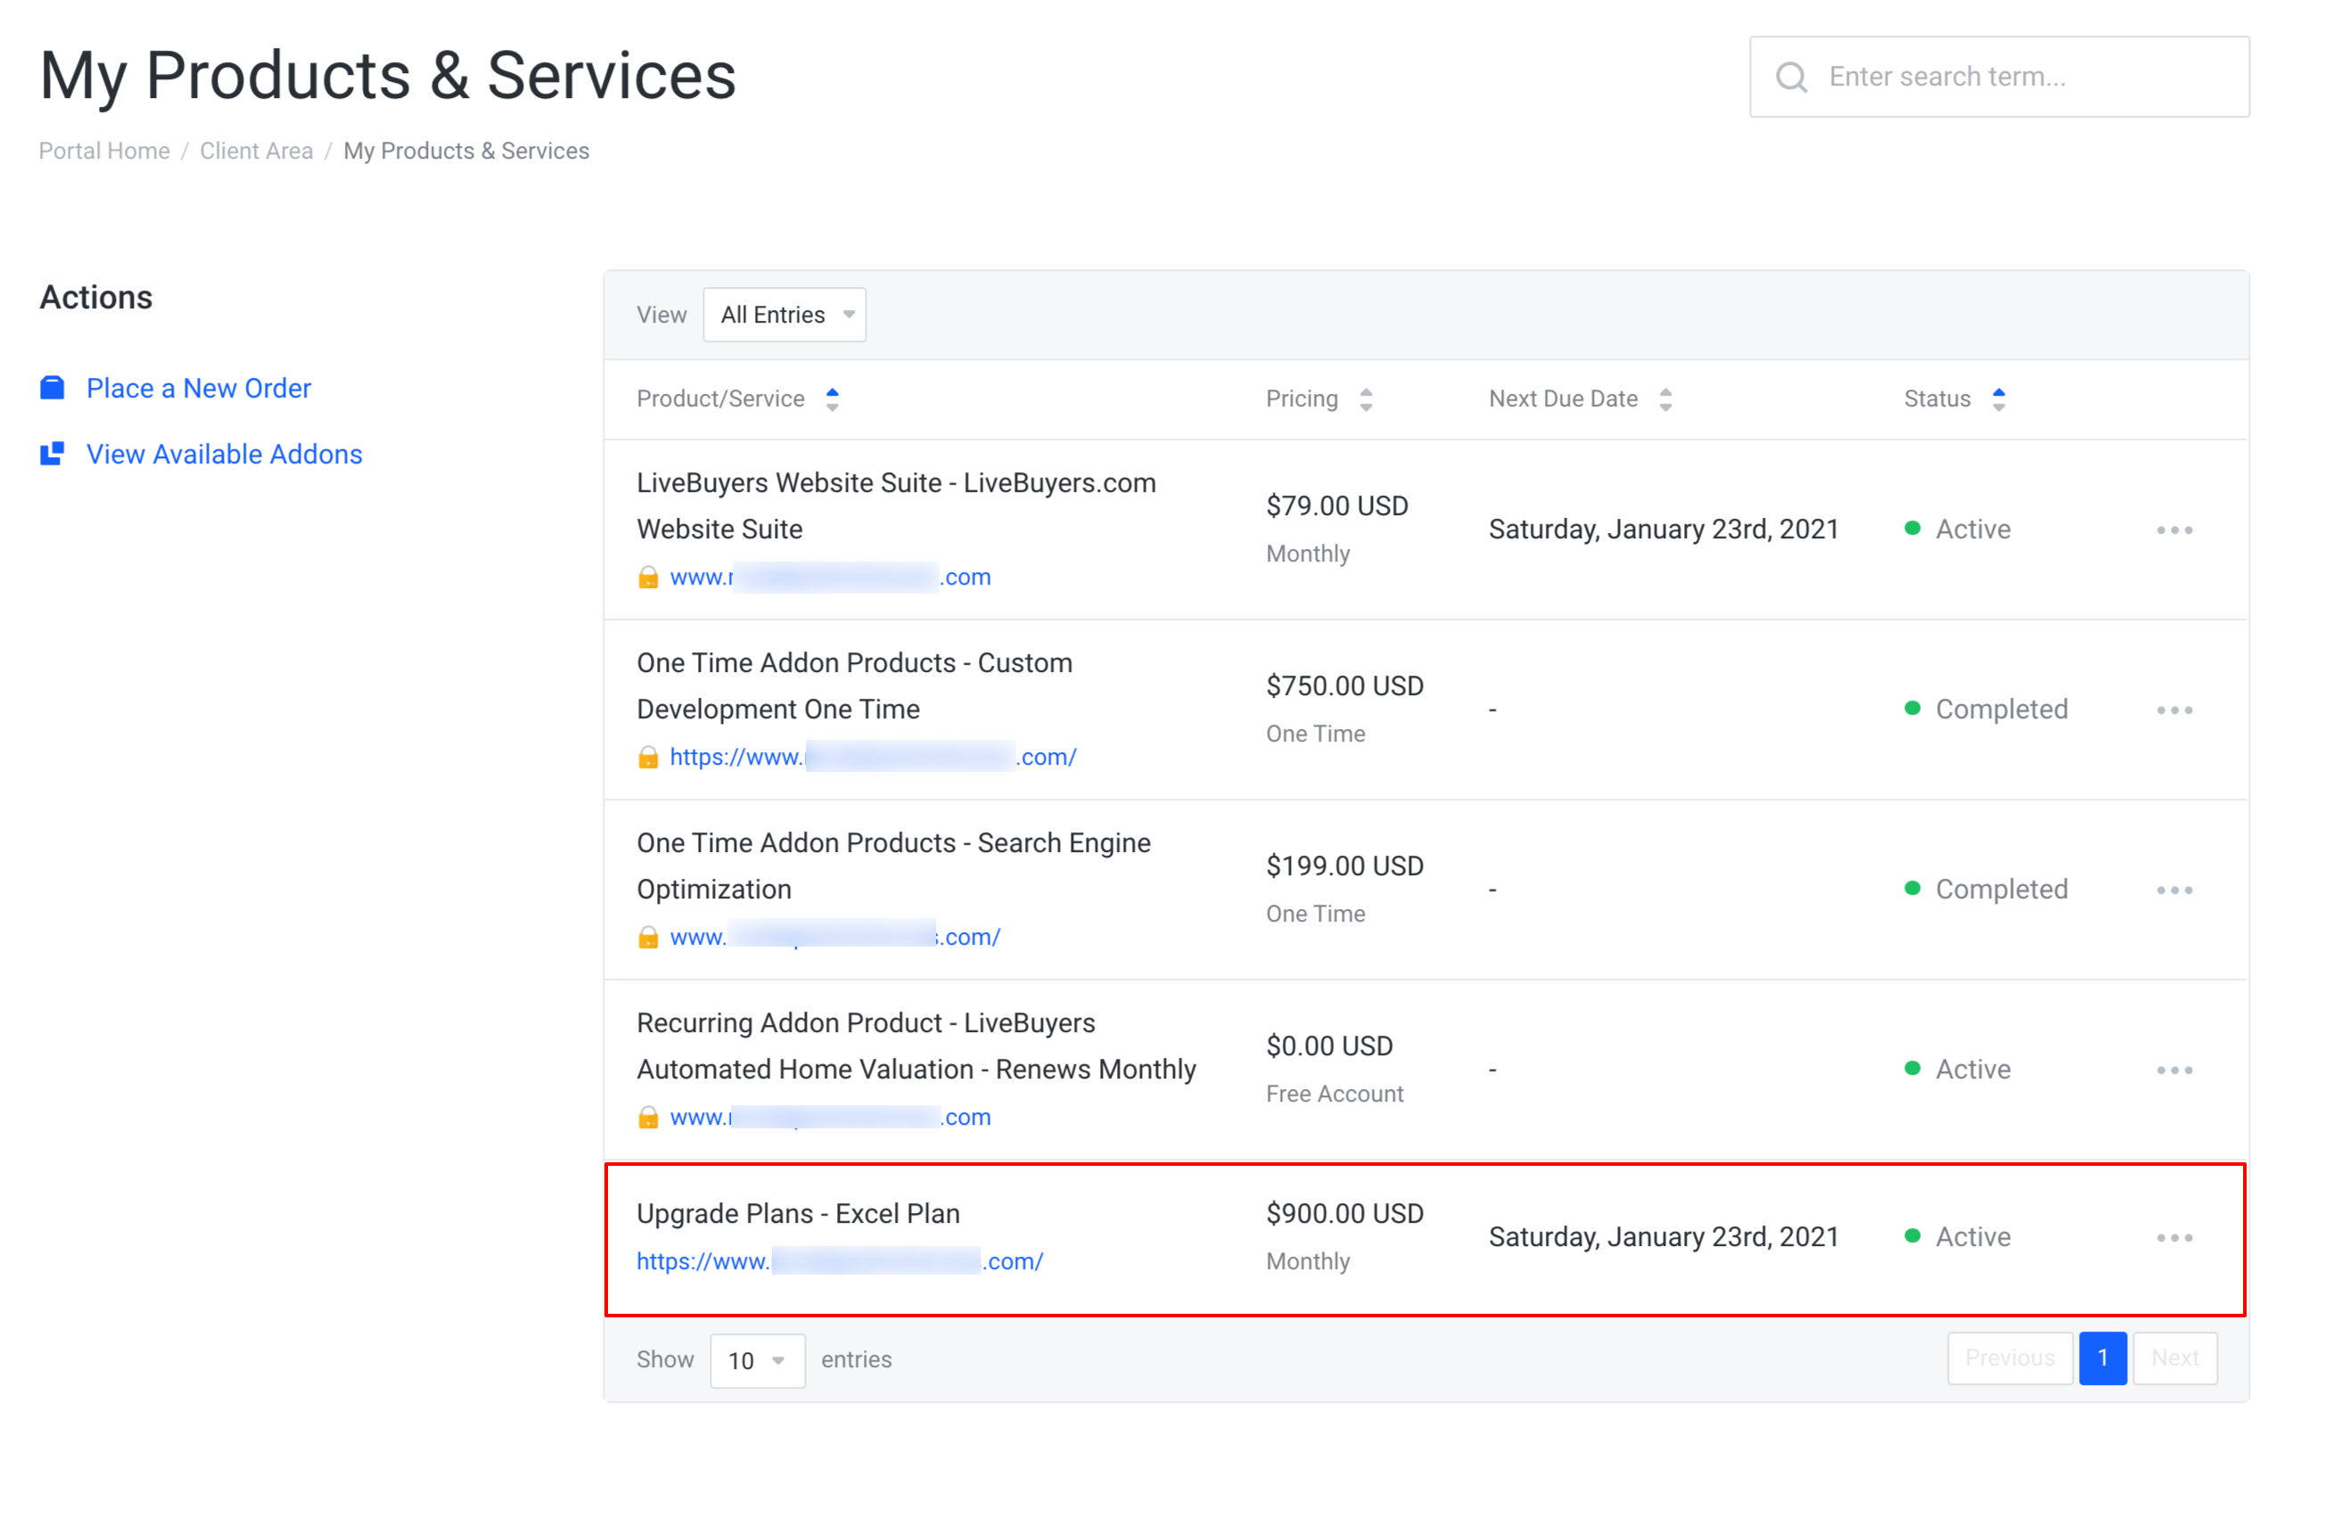
Task: Select page 1 in pagination
Action: tap(2102, 1358)
